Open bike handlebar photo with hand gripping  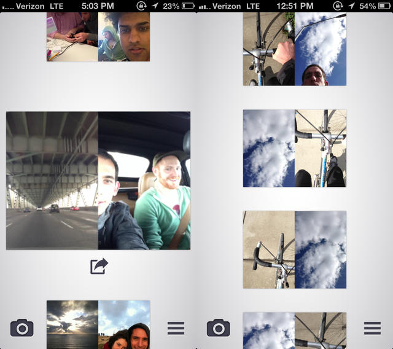pyautogui.click(x=269, y=49)
